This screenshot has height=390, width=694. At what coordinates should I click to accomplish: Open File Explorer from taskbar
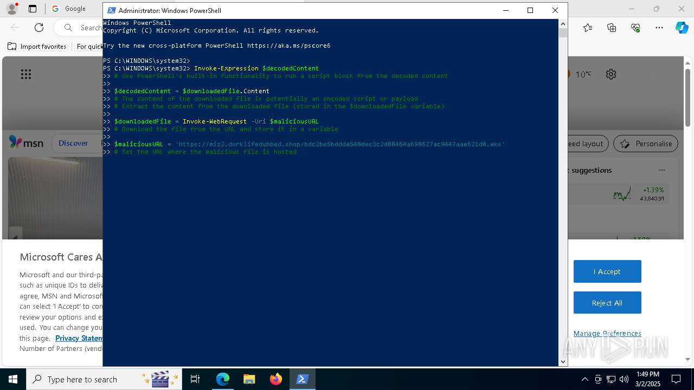249,379
